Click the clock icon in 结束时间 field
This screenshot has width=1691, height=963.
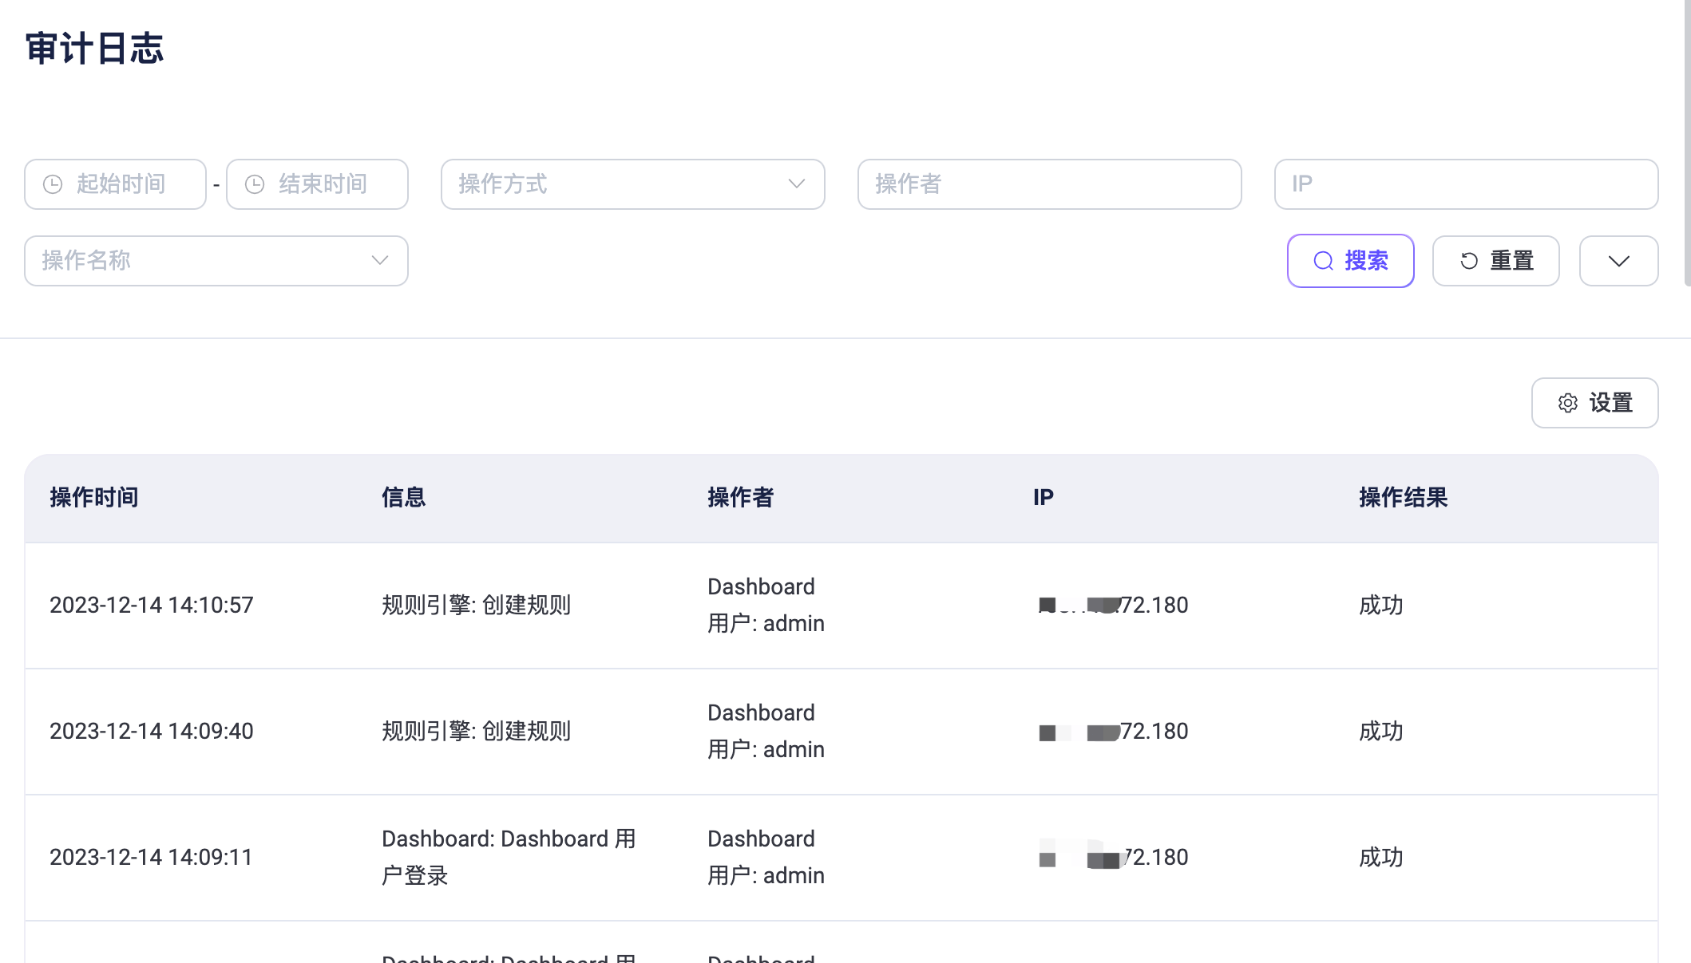click(x=254, y=184)
